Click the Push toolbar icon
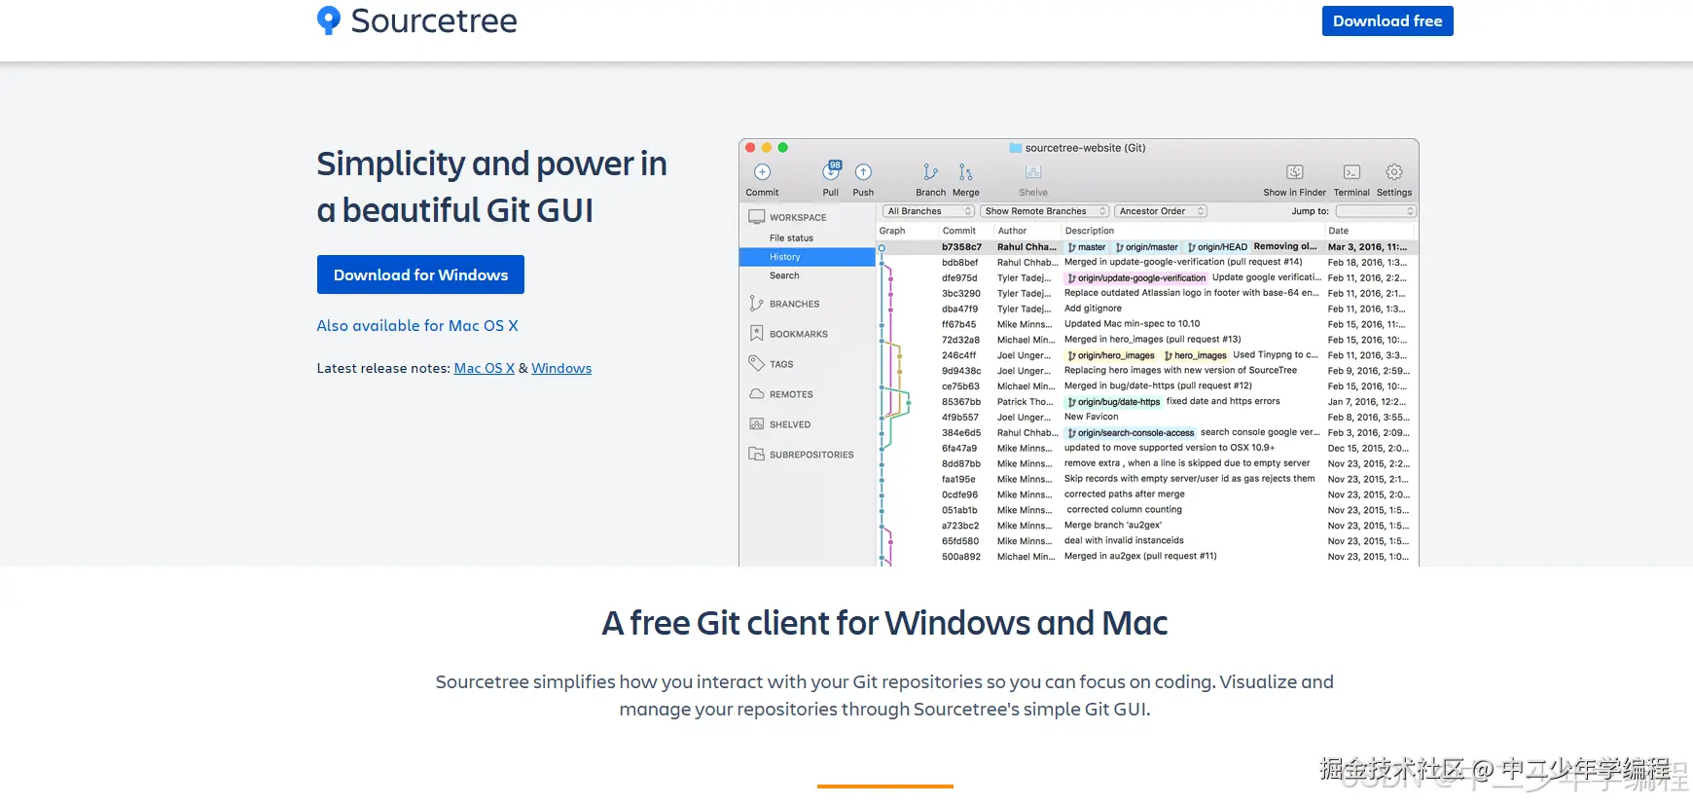1693x805 pixels. [863, 172]
